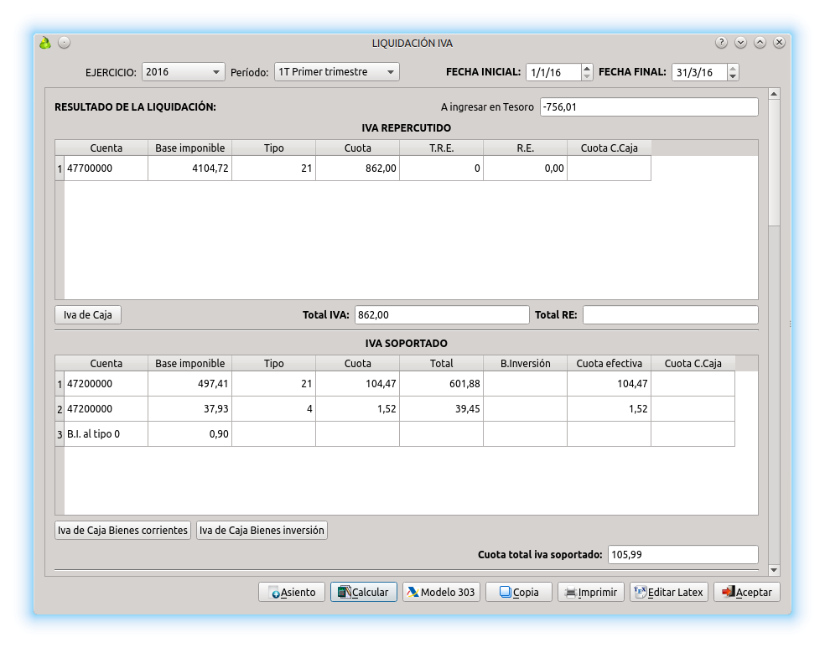Screen dimensions: 825x648
Task: Click the vertical scrollbar handle
Action: click(773, 163)
